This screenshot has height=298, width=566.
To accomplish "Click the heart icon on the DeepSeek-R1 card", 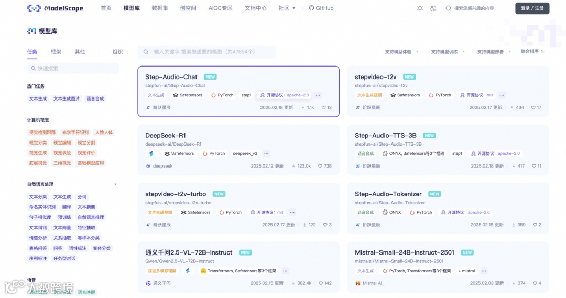I will coord(320,166).
